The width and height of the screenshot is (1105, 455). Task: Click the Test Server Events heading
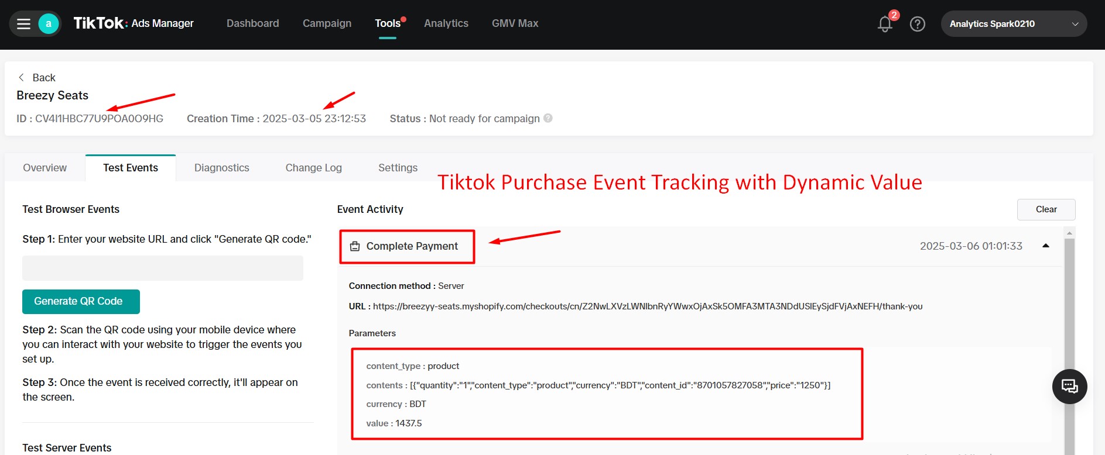67,448
